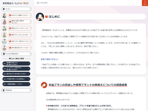Click the avatar beside 携帯ブランドはこんなにある！
148x111 pixels.
click(4, 35)
